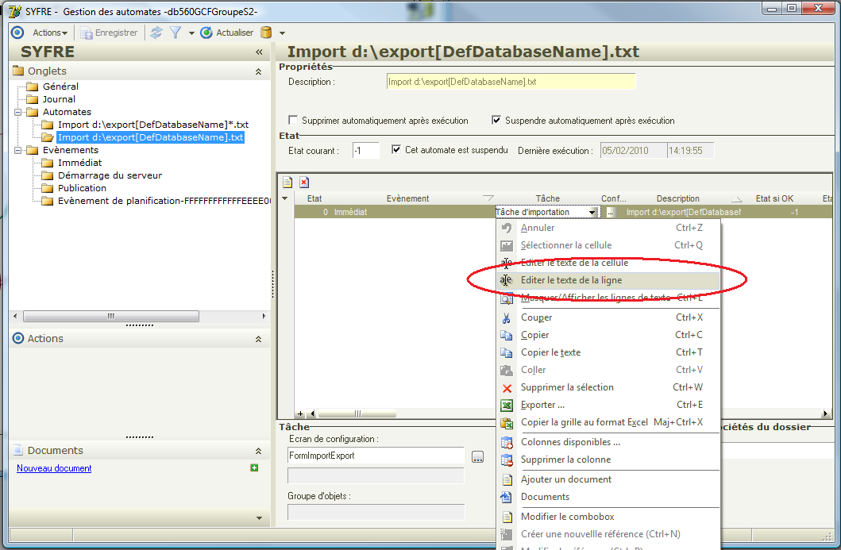The image size is (841, 550).
Task: Select Evènement de planification tree item
Action: [x=164, y=201]
